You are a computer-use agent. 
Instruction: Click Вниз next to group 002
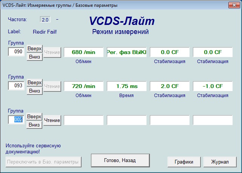(34, 125)
